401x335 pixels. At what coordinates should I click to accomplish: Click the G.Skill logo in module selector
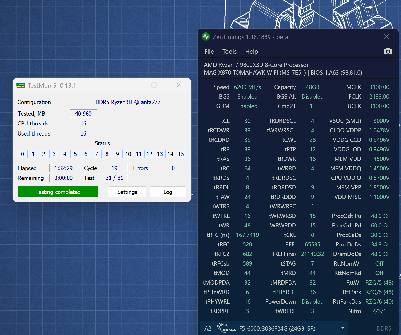(227, 328)
